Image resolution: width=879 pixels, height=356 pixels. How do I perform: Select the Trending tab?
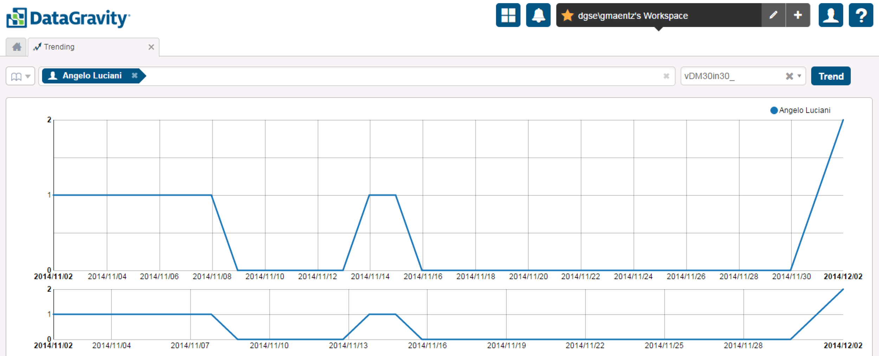[94, 47]
